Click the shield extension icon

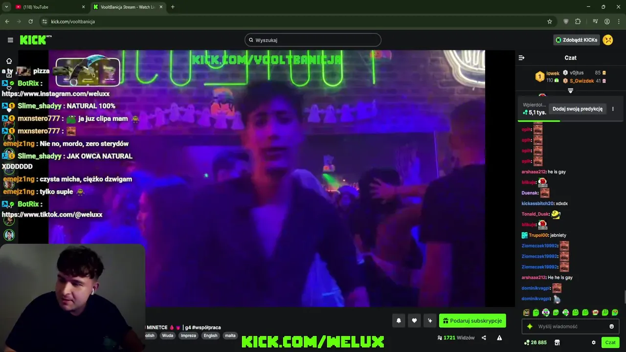tap(566, 22)
